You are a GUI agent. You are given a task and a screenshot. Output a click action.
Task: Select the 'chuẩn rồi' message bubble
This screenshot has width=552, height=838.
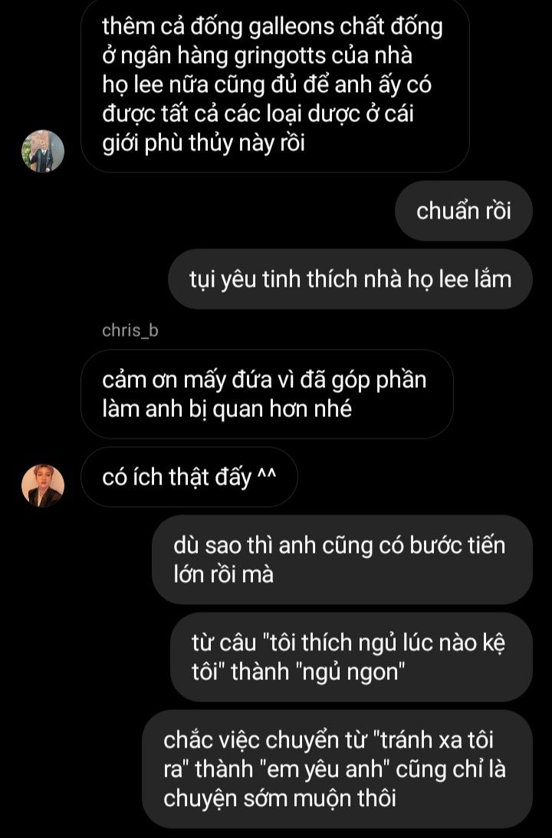coord(463,211)
